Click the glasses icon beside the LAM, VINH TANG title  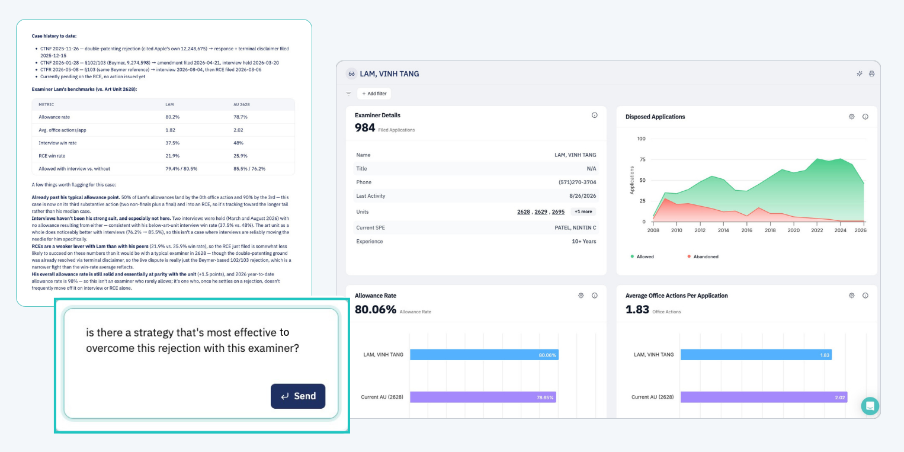click(351, 74)
